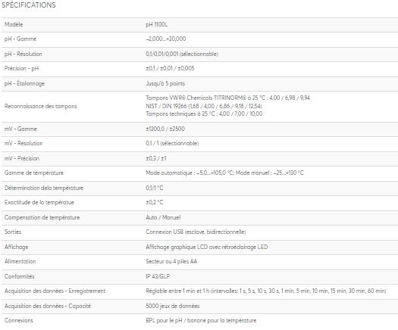Select the mV - Gamme value ±1200,0 / ±2500
Screen dimensions: 398x330
pyautogui.click(x=165, y=129)
